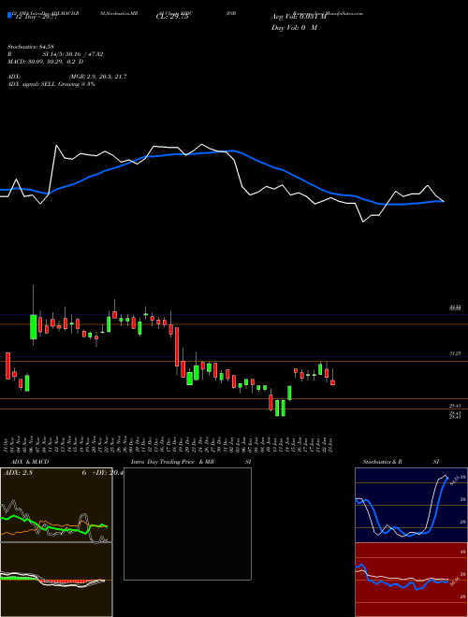Click the 'Stochastics & R' panel title

click(383, 462)
